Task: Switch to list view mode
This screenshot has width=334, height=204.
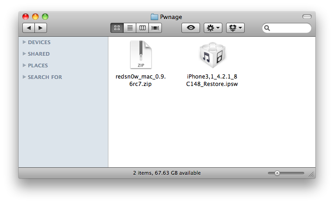Action: [130, 28]
